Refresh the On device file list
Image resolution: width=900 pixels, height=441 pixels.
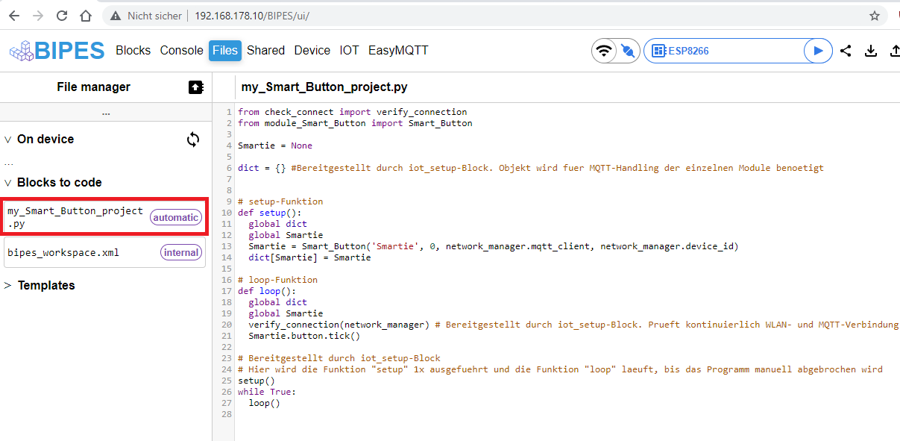193,140
